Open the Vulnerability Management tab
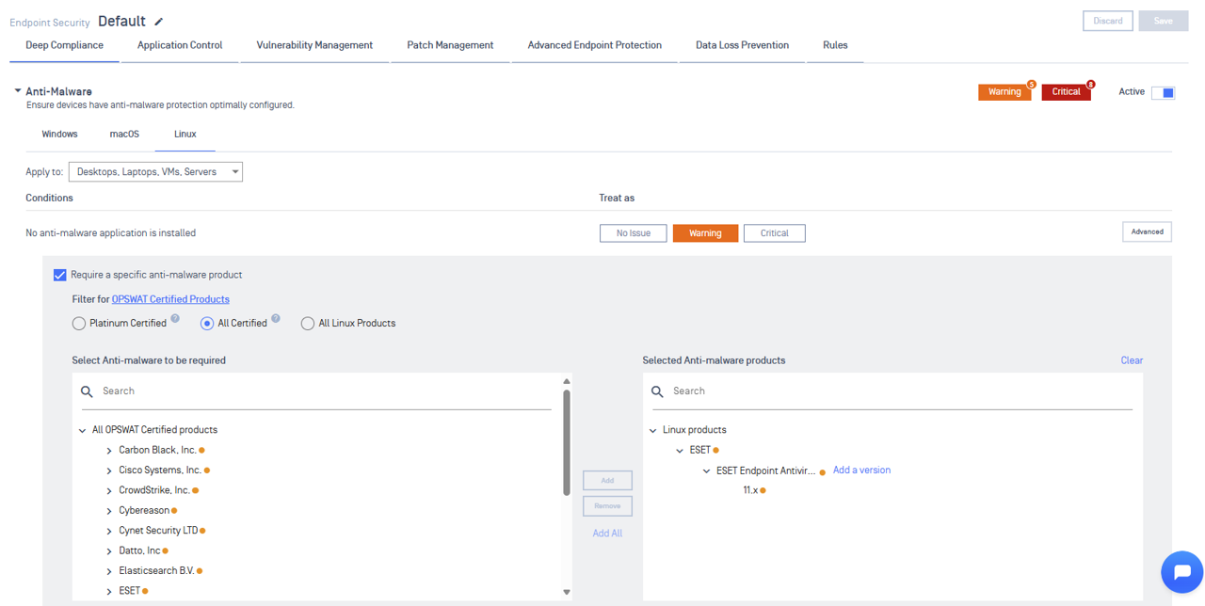This screenshot has width=1205, height=606. [314, 45]
